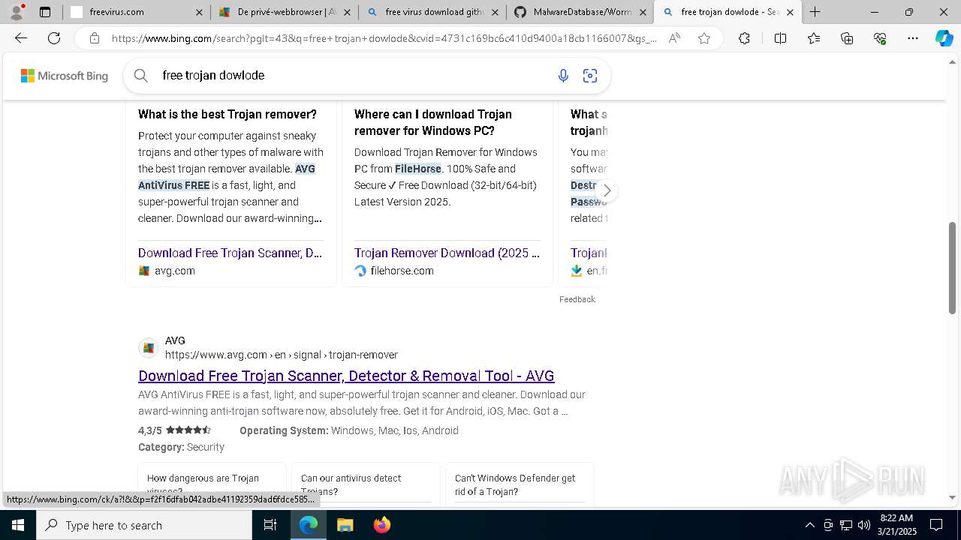The image size is (961, 540).
Task: Show hidden tray icons chevron
Action: [x=809, y=525]
